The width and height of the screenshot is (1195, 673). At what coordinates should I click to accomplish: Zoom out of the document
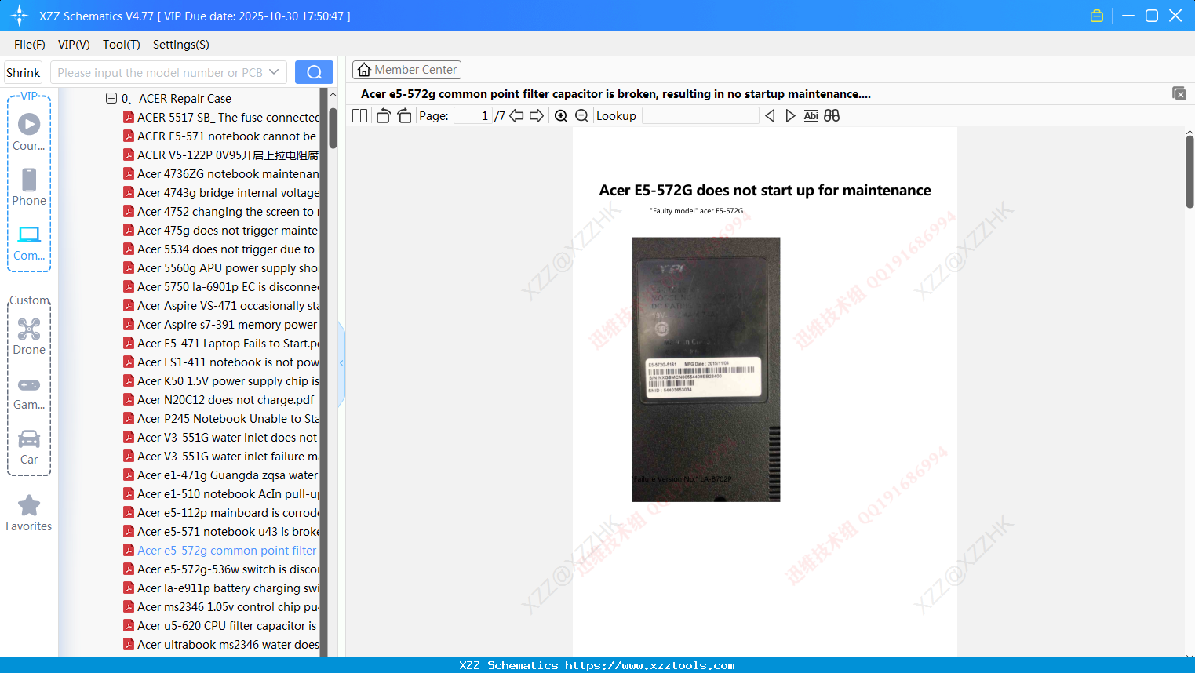pos(581,116)
